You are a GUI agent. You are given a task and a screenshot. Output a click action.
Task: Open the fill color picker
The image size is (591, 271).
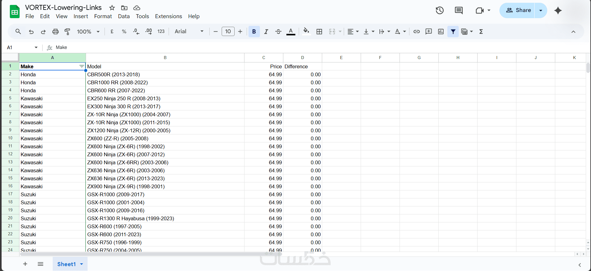(306, 31)
